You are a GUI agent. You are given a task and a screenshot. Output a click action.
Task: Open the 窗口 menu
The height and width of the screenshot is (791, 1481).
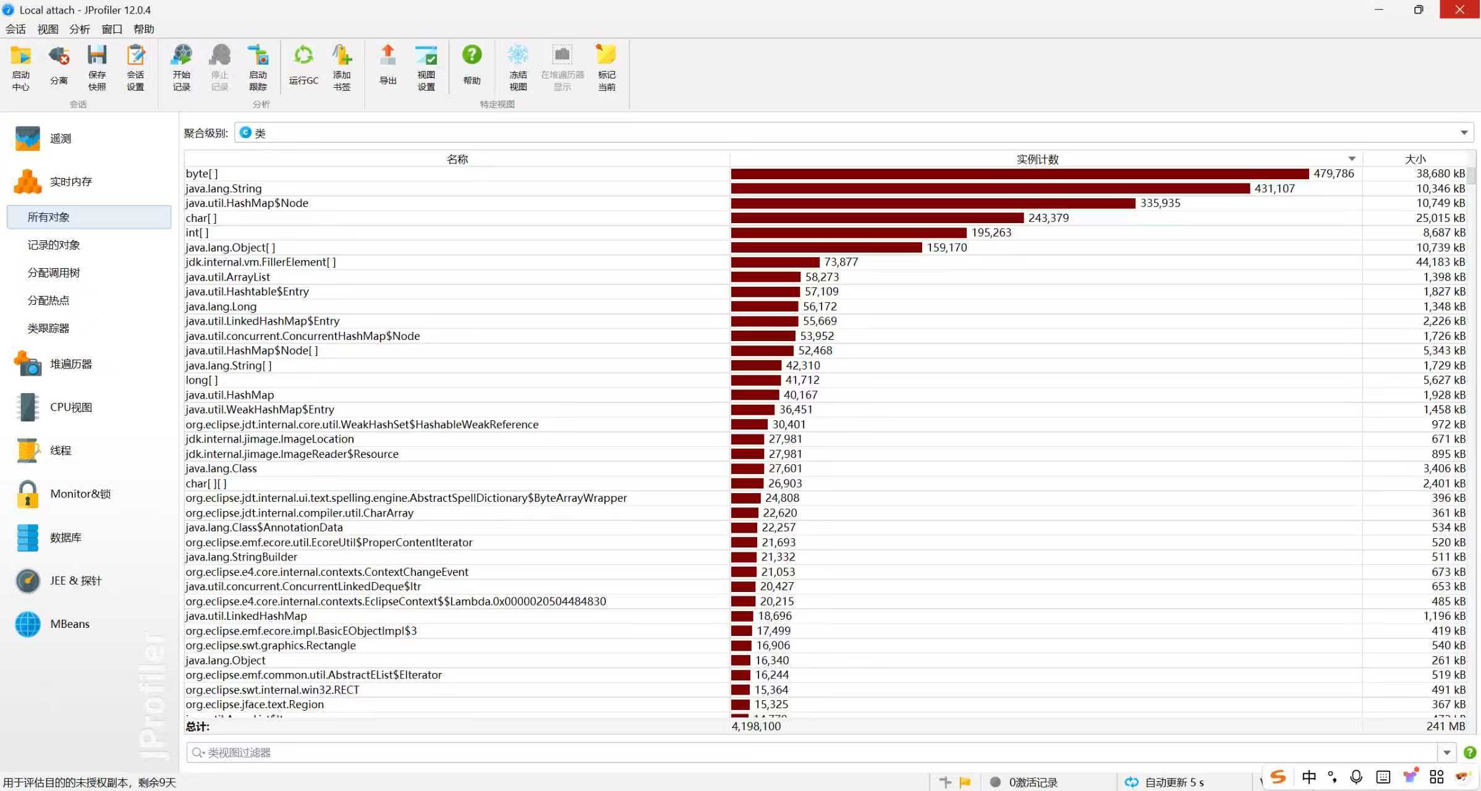111,29
